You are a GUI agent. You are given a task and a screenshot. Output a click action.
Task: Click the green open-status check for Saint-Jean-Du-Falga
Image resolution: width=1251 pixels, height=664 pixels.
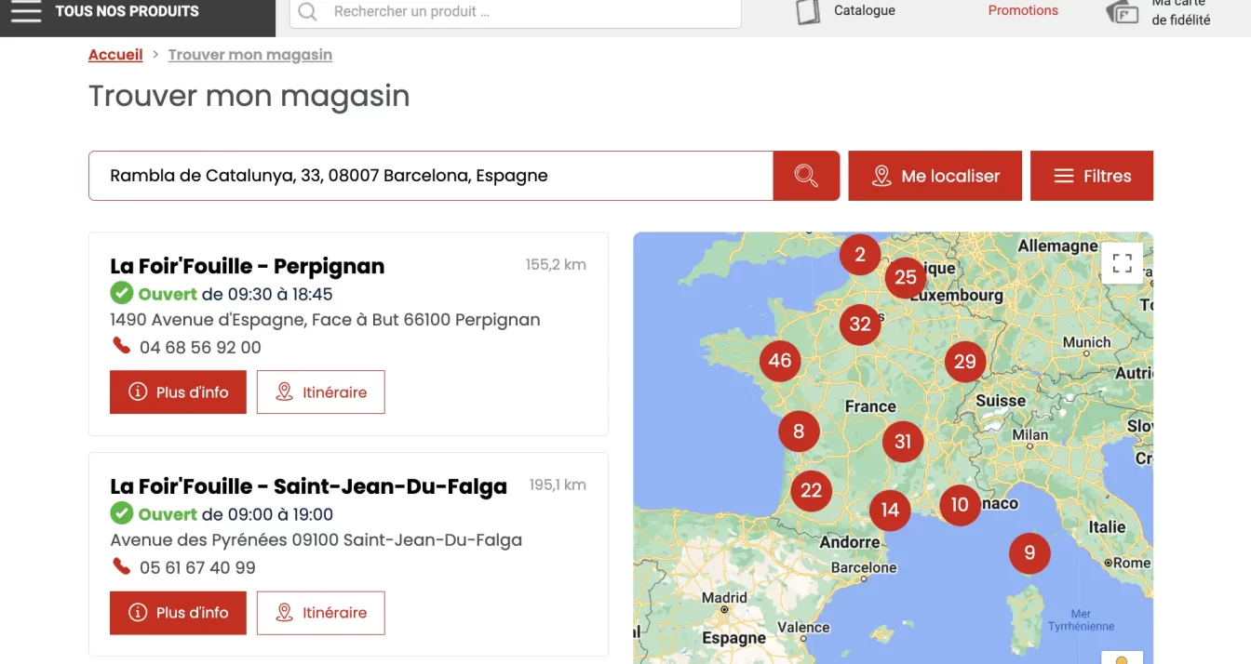pyautogui.click(x=121, y=513)
